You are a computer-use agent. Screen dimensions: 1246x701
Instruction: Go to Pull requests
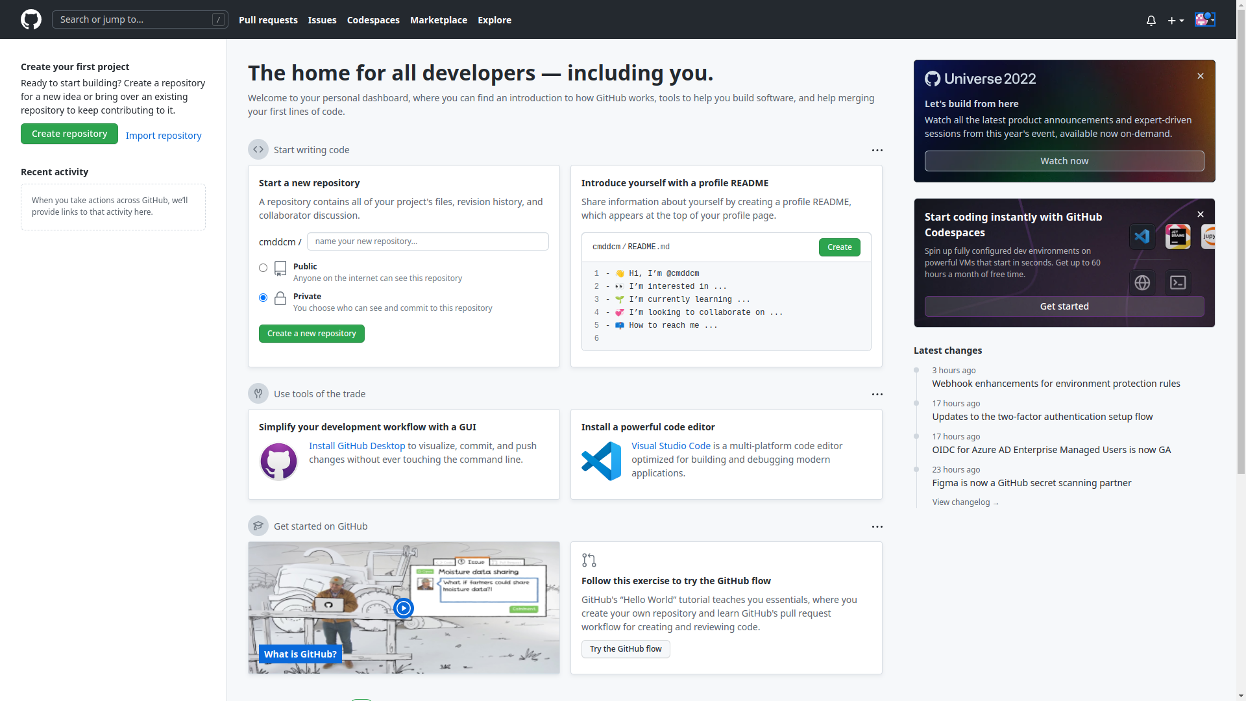pos(268,20)
